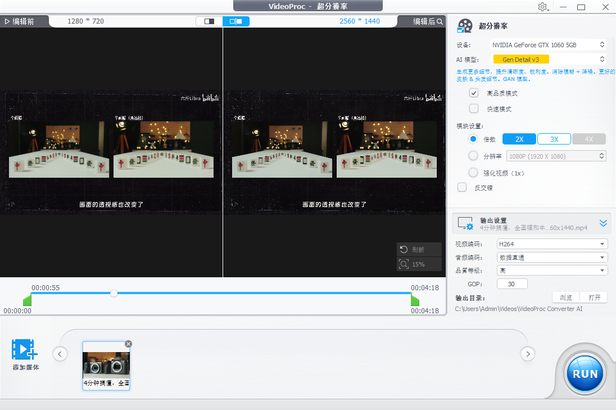The image size is (616, 410).
Task: Enable the 快速模式 checkbox
Action: [x=474, y=108]
